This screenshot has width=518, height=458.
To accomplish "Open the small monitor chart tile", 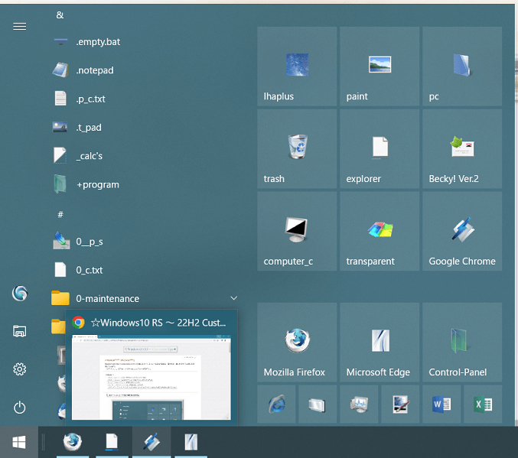I will (x=359, y=404).
